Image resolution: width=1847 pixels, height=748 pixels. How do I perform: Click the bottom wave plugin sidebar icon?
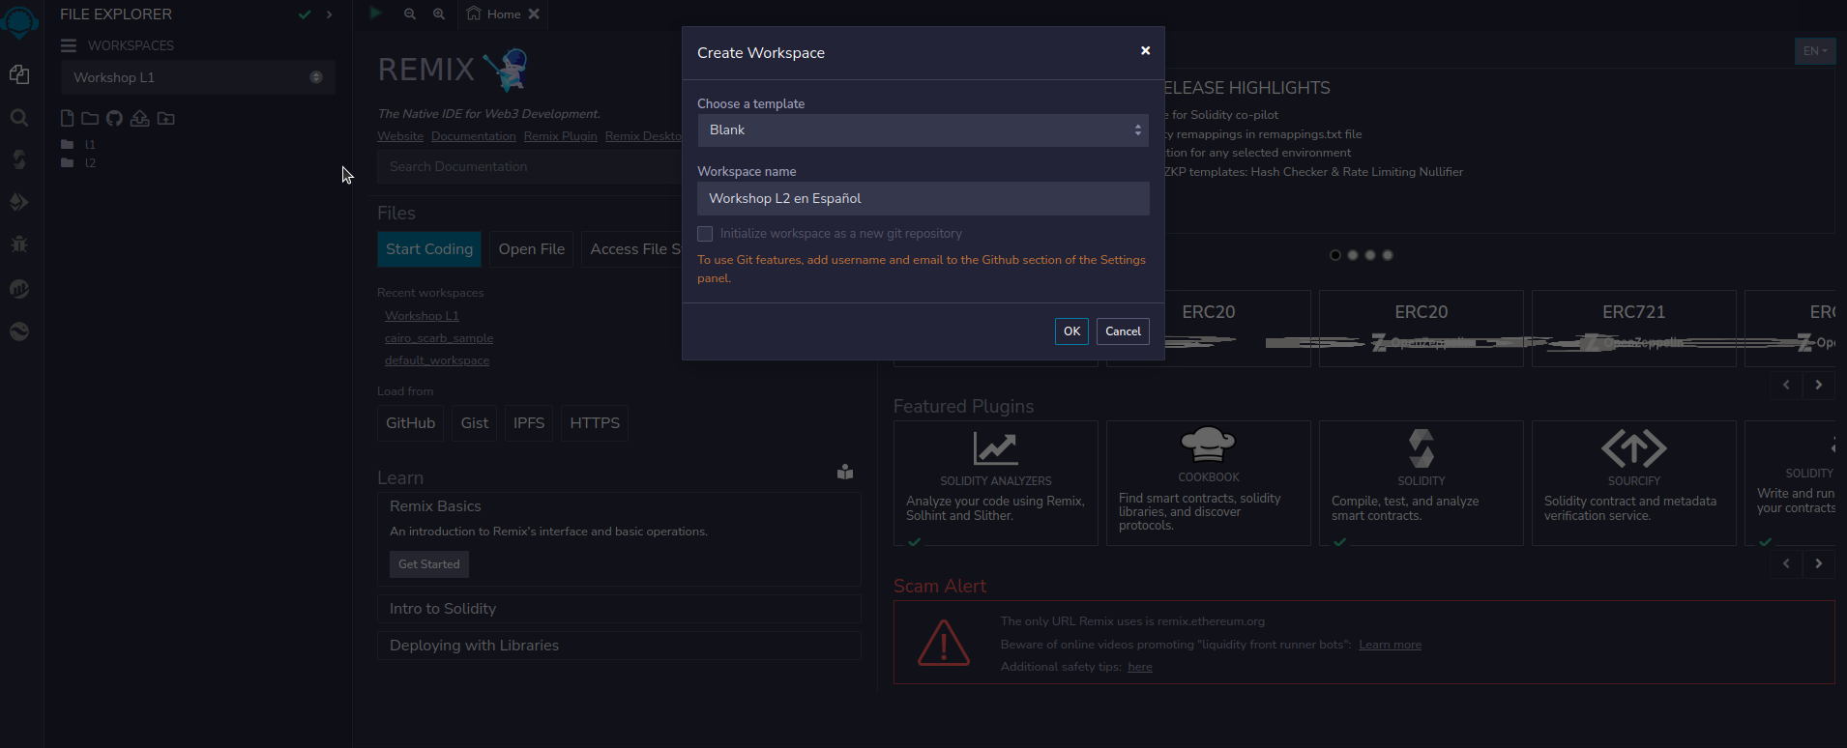pos(19,331)
